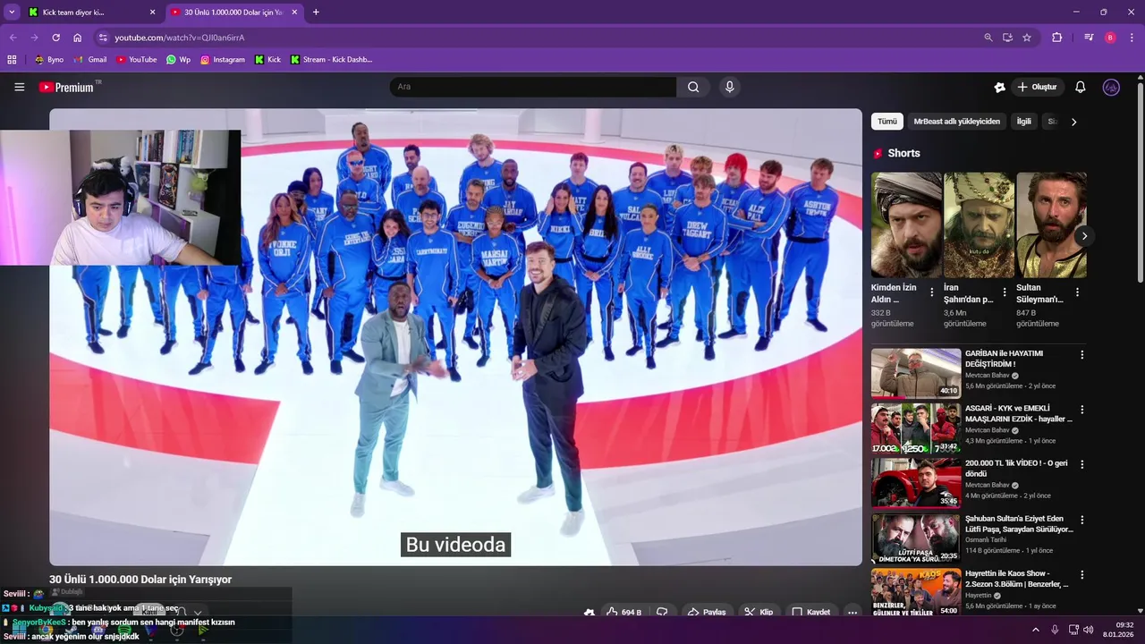Click in the Ara search field
The height and width of the screenshot is (644, 1145).
click(533, 87)
